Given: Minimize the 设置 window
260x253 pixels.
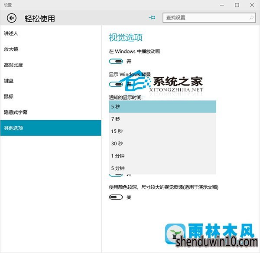Looking at the screenshot, I should [222, 5].
